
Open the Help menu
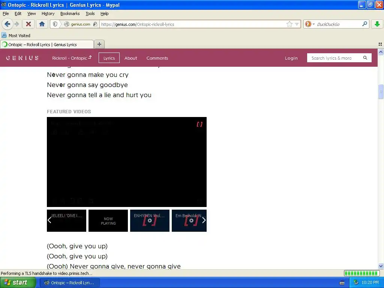104,13
